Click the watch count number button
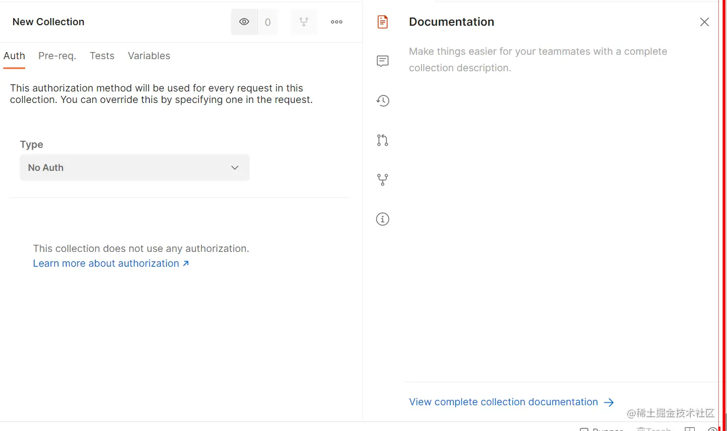This screenshot has height=431, width=727. (x=268, y=22)
